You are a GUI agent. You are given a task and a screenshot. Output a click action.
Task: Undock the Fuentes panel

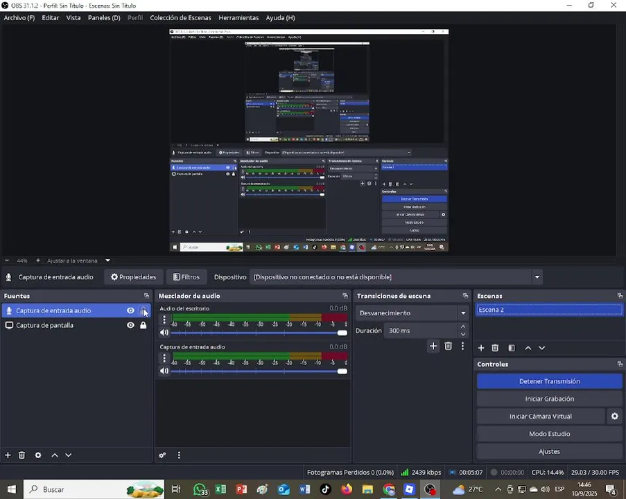[146, 296]
